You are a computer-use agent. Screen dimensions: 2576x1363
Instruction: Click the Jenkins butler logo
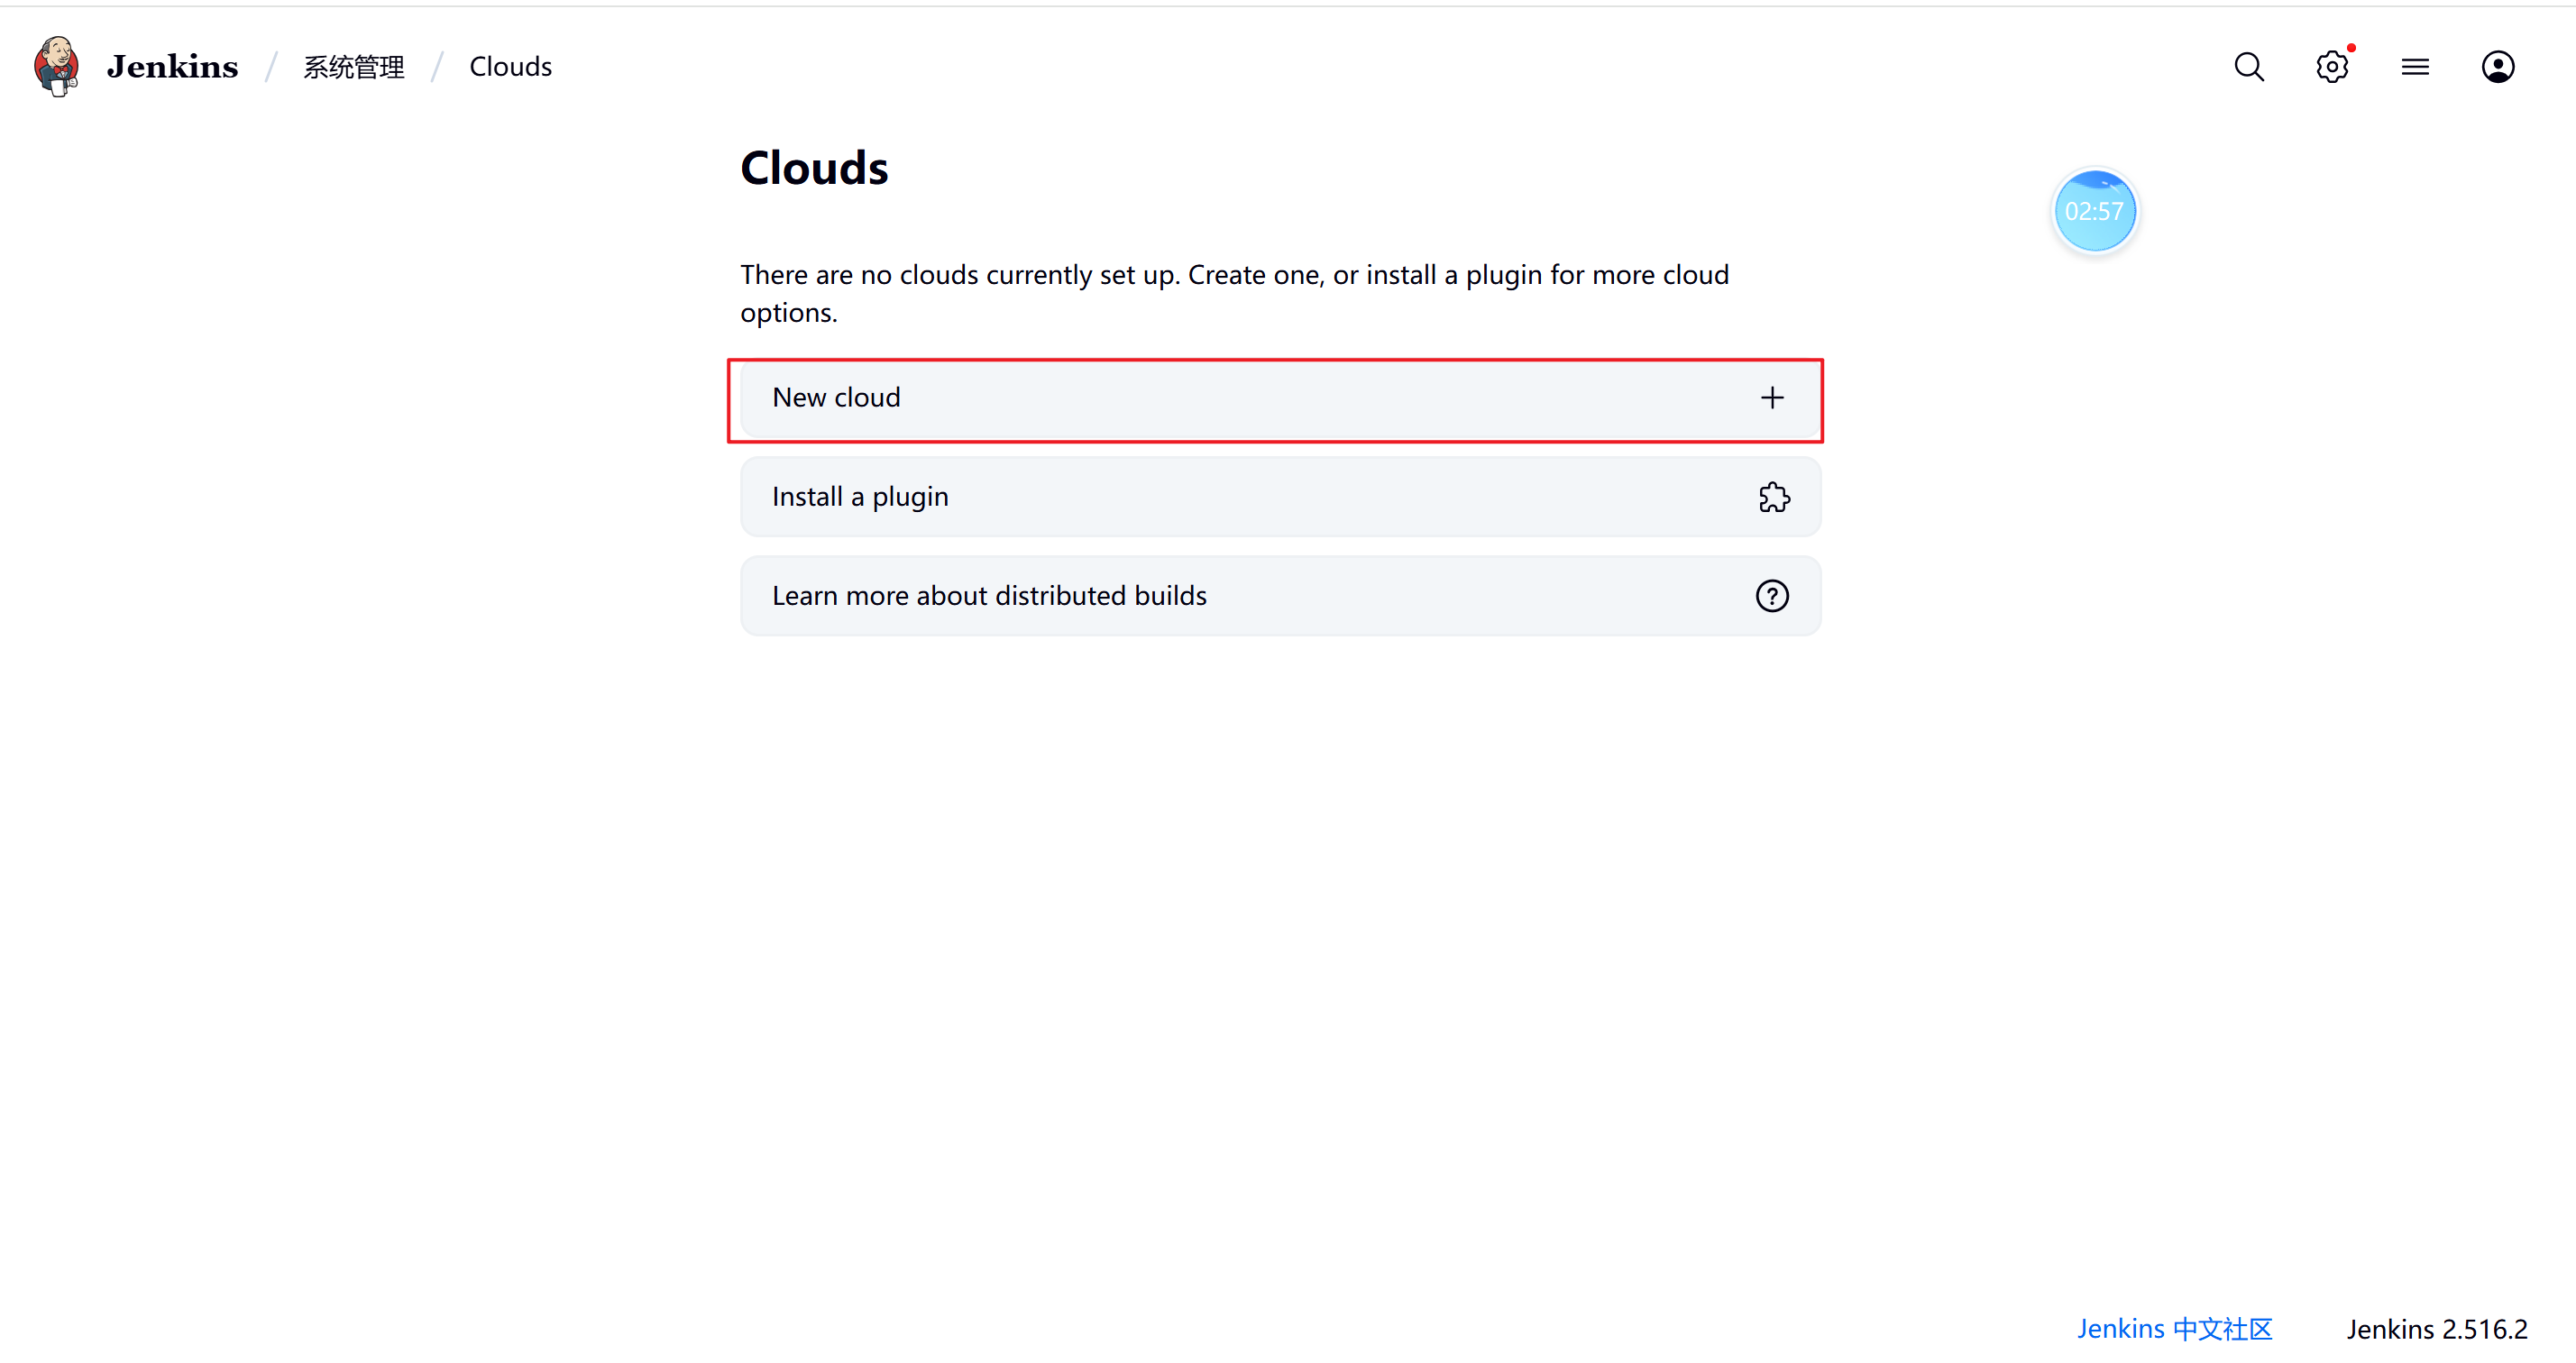click(56, 66)
